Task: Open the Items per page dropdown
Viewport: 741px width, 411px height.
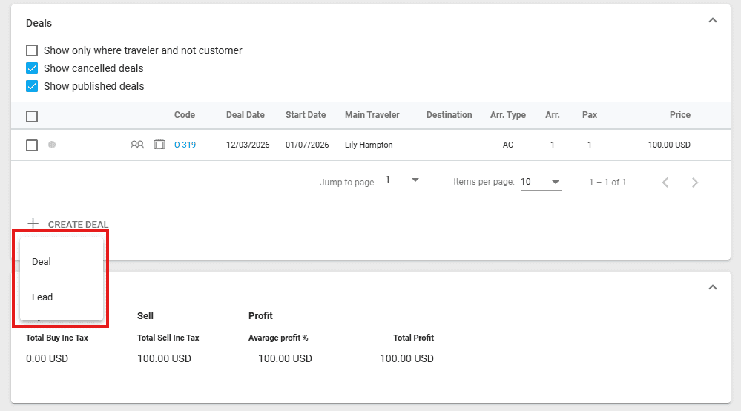Action: [541, 182]
